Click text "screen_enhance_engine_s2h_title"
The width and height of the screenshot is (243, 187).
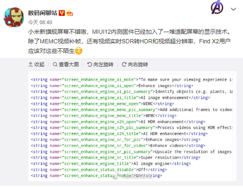[x=101, y=134]
